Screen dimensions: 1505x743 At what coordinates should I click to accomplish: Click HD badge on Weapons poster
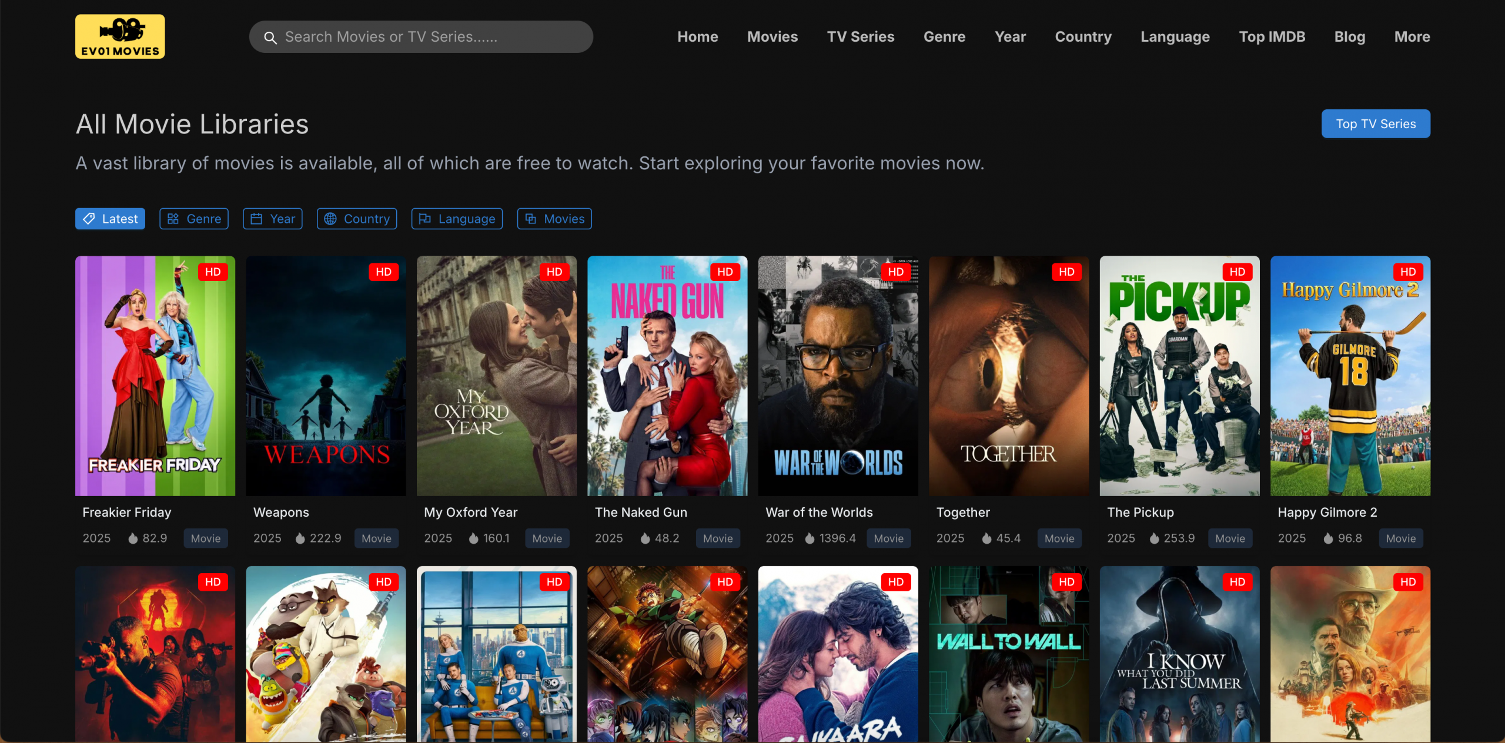pyautogui.click(x=384, y=272)
